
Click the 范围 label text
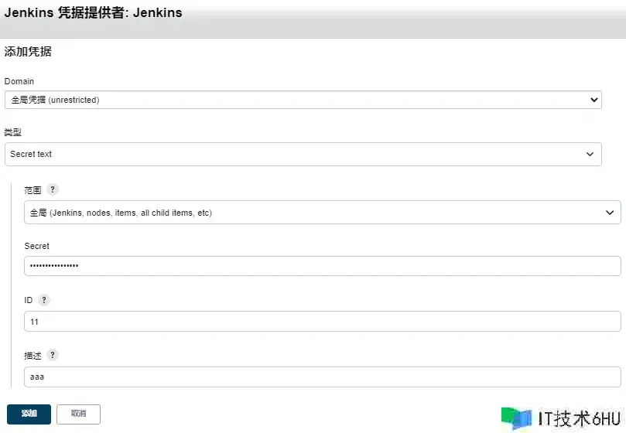coord(32,190)
